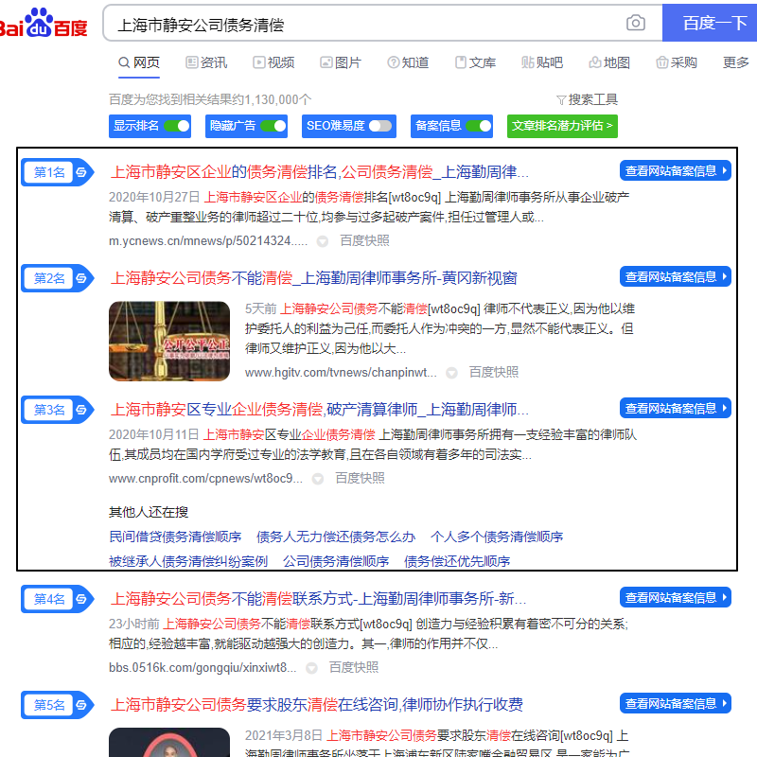The width and height of the screenshot is (757, 757).
Task: Open the 贴吧 tab
Action: click(x=542, y=62)
